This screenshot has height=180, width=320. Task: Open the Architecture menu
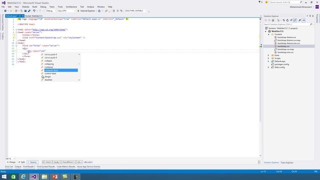[x=71, y=6]
